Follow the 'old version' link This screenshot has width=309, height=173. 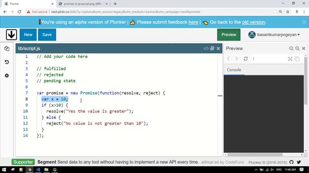(253, 22)
